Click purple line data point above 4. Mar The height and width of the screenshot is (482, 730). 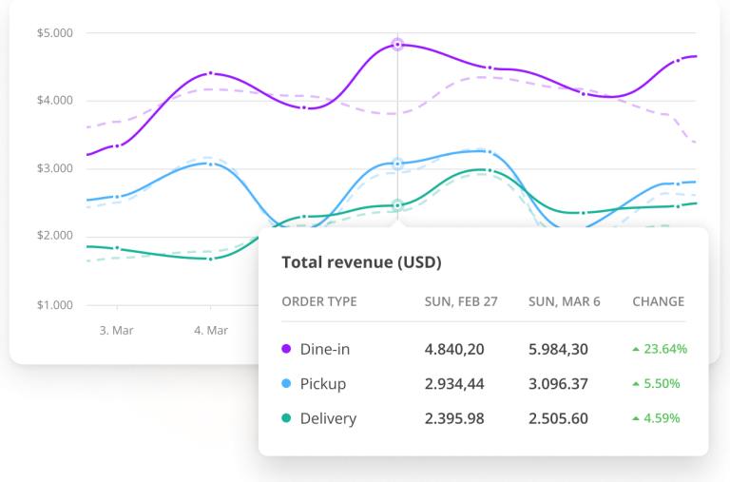click(x=210, y=73)
